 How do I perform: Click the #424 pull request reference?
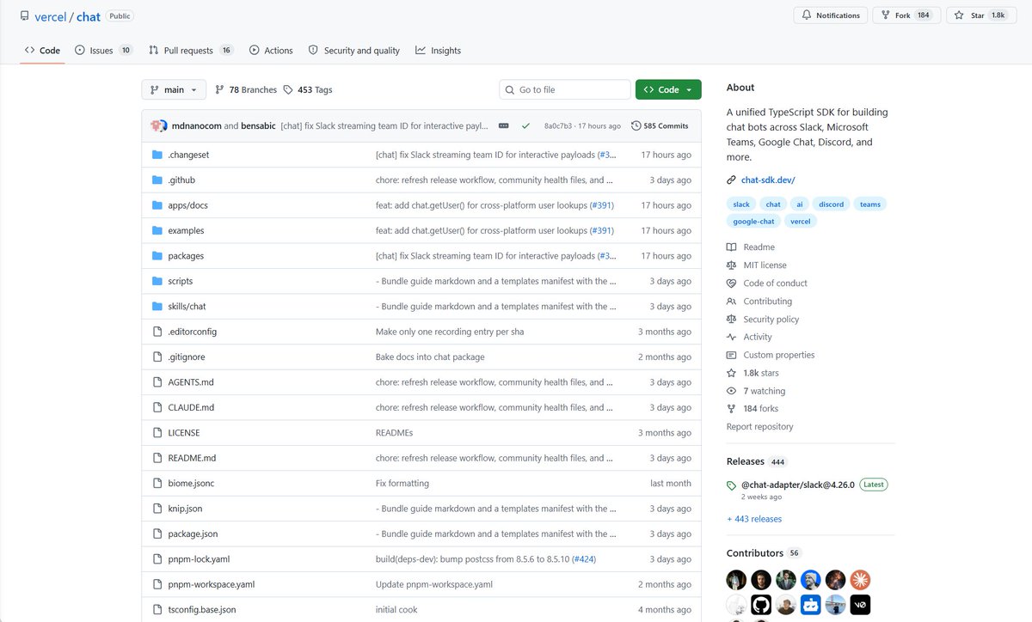(584, 559)
